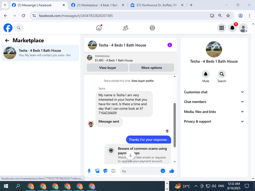The width and height of the screenshot is (255, 191).
Task: Choose a GIF icon
Action: 113,171
